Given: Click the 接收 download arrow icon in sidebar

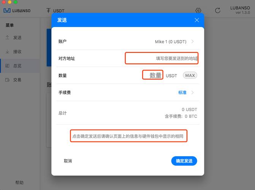Looking at the screenshot, I should coord(7,52).
